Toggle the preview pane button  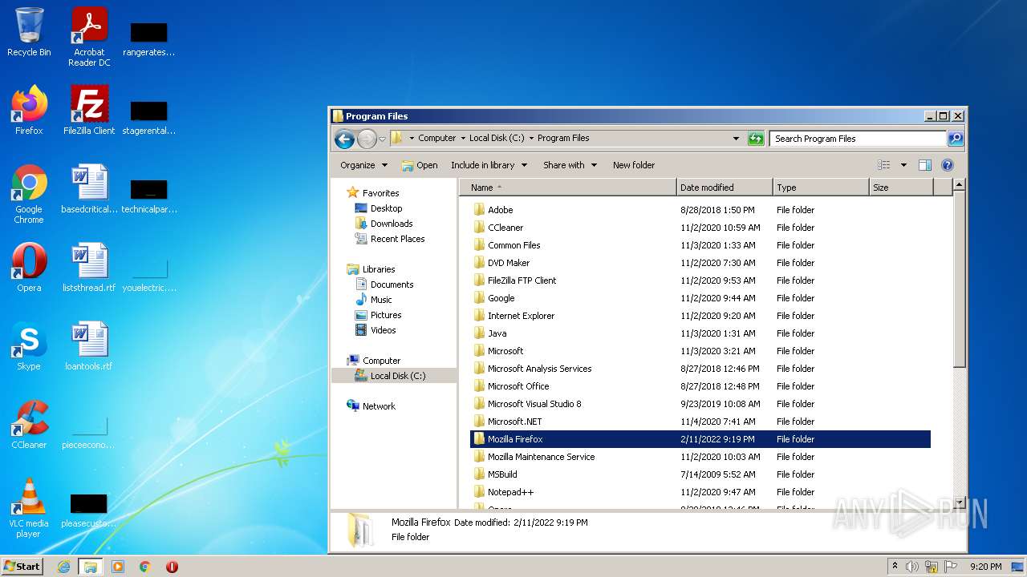coord(924,165)
